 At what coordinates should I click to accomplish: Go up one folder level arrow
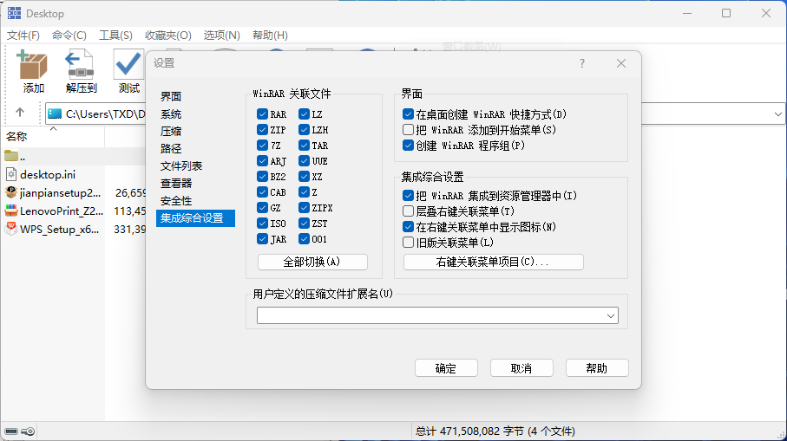(20, 113)
